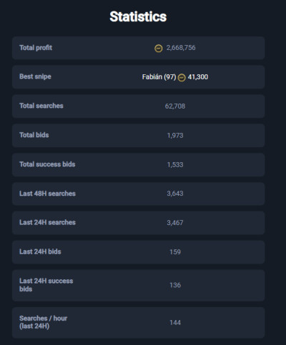Click the coin icon beside Best snipe
The height and width of the screenshot is (345, 286).
182,78
